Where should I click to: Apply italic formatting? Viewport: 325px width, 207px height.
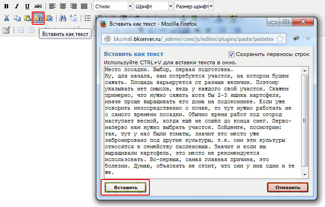(17, 6)
